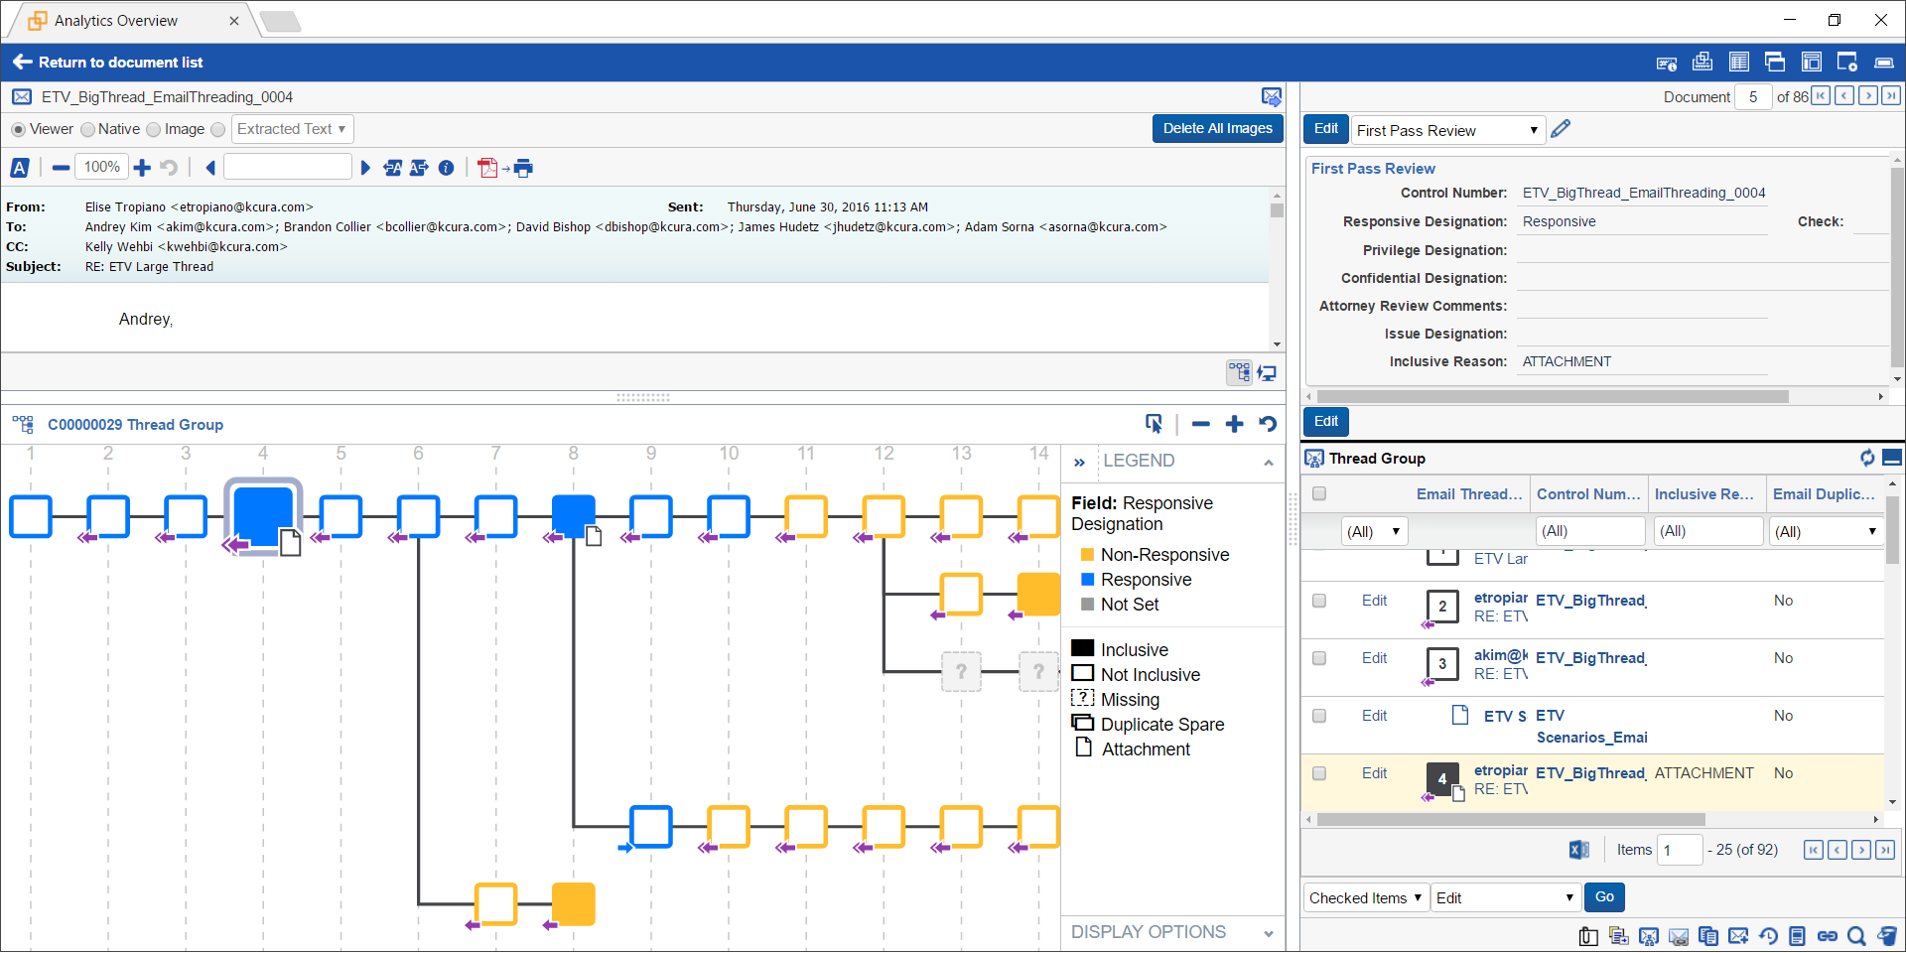
Task: Check the checkbox beside thread row 3
Action: pos(1319,657)
